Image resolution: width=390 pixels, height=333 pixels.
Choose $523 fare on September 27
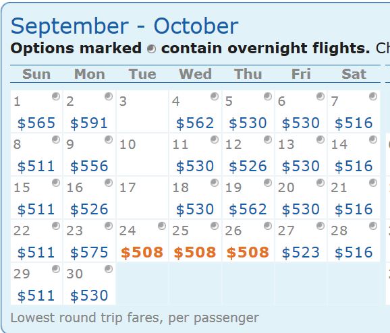click(x=301, y=253)
